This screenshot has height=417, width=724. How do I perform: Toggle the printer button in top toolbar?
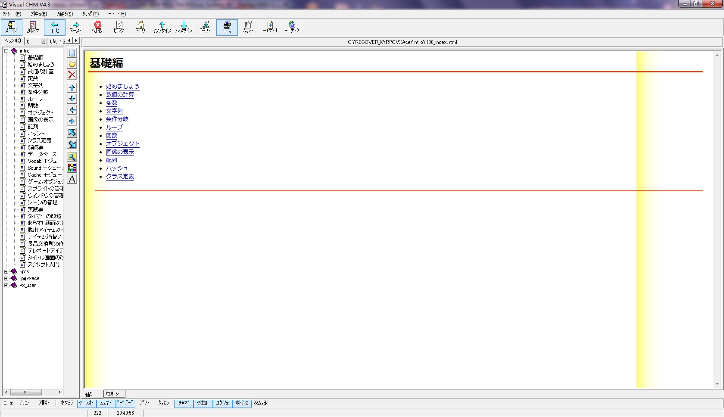point(227,27)
